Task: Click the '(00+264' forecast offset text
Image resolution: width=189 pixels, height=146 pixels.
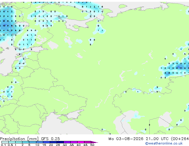Action: 180,139
